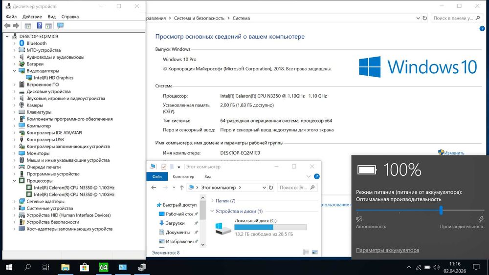Click Explorer back navigation arrow
This screenshot has width=489, height=275.
(154, 188)
